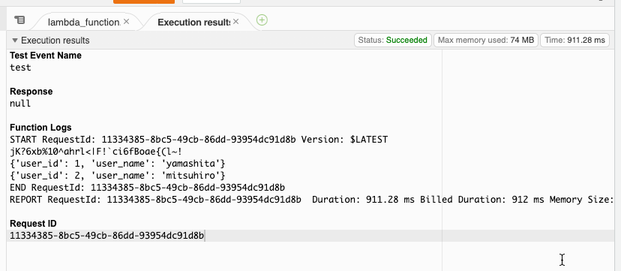Click the test event name value 'test'

click(x=20, y=68)
